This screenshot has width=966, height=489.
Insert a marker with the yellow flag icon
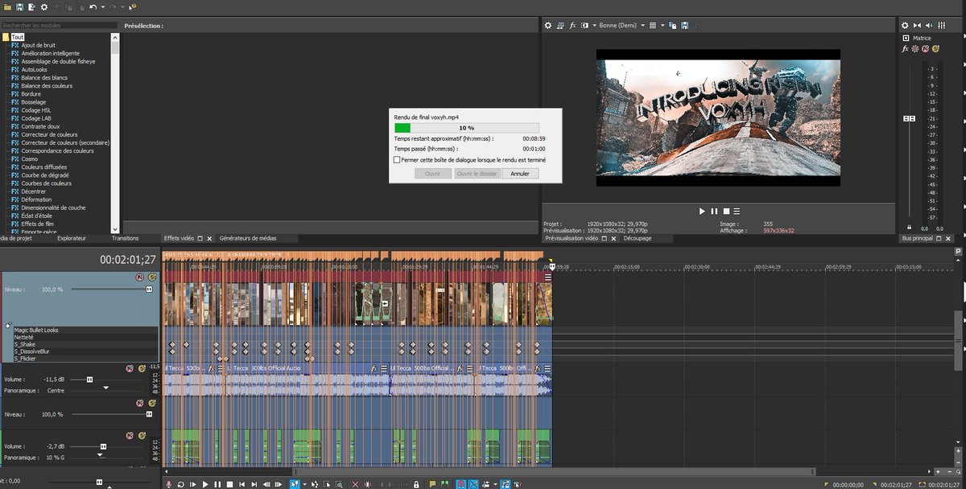pyautogui.click(x=432, y=484)
